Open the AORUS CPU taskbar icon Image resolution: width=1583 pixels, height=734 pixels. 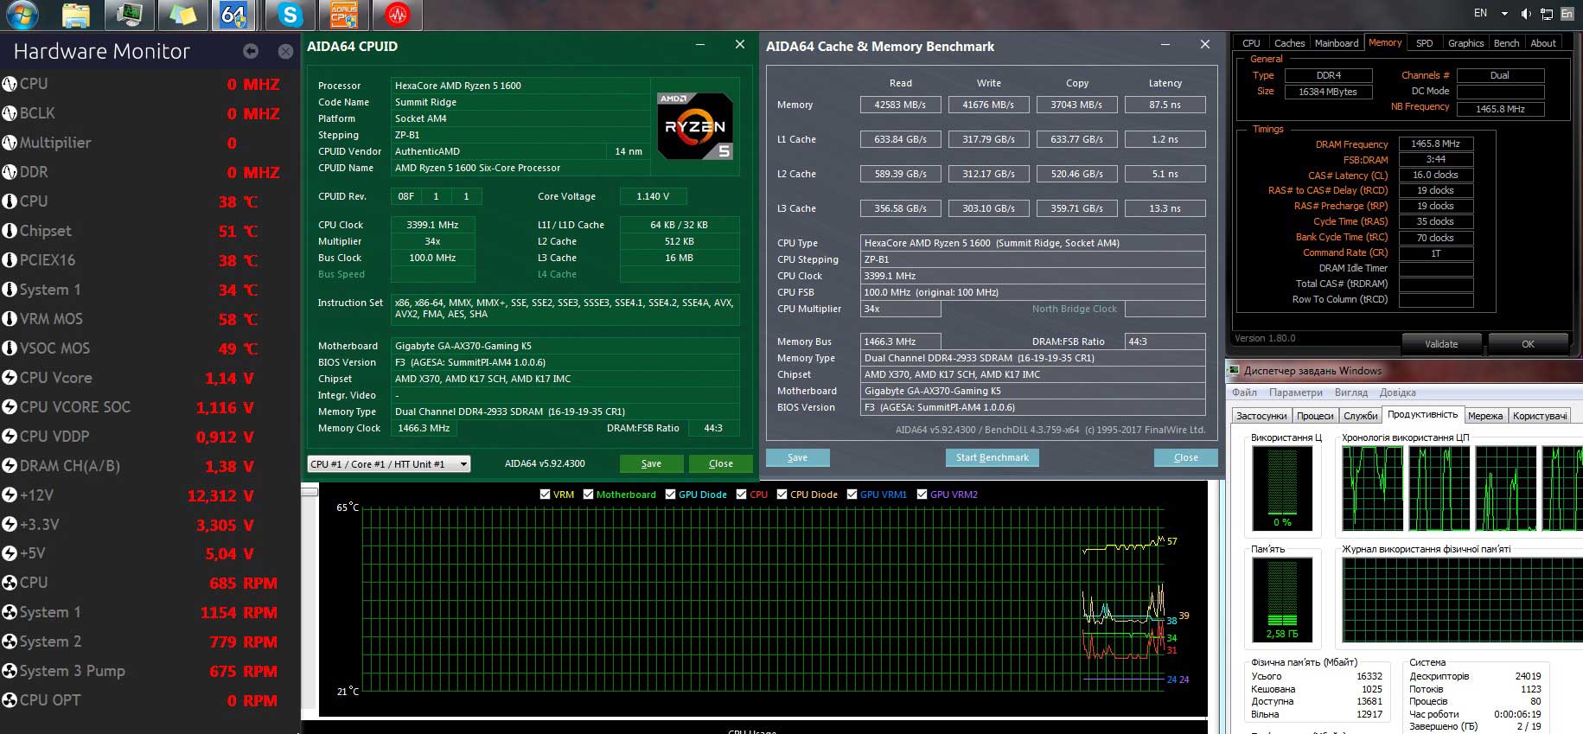[344, 14]
